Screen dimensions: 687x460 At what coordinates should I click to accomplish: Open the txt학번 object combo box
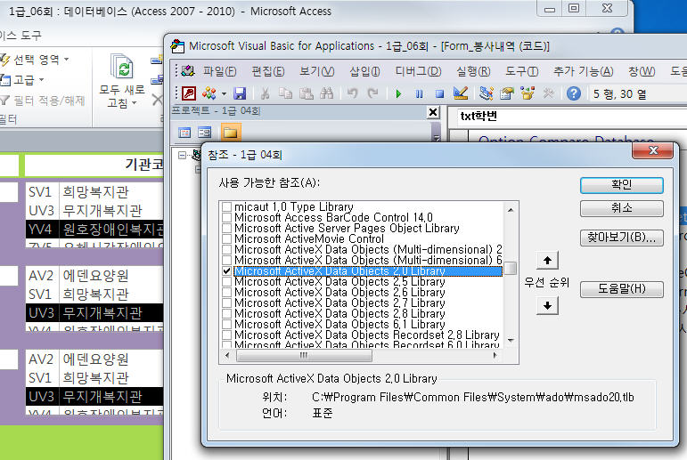click(x=570, y=116)
